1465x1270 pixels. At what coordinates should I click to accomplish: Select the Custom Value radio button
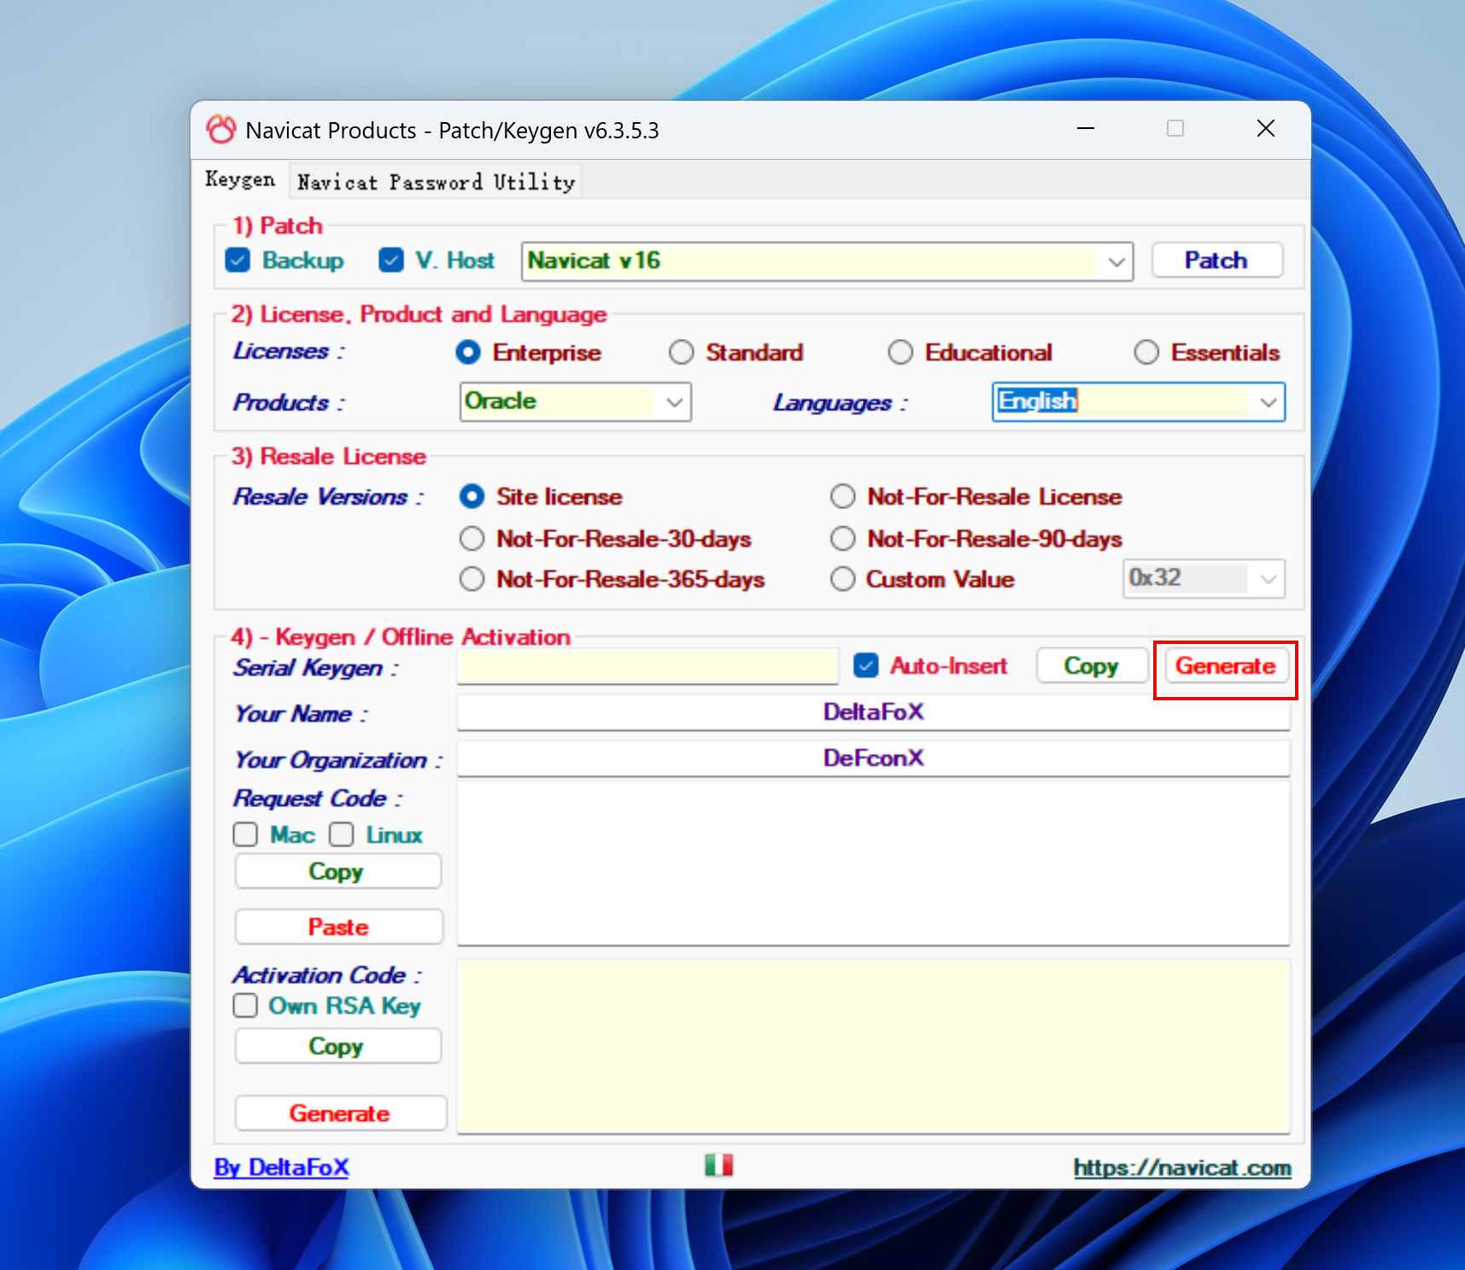pyautogui.click(x=843, y=579)
